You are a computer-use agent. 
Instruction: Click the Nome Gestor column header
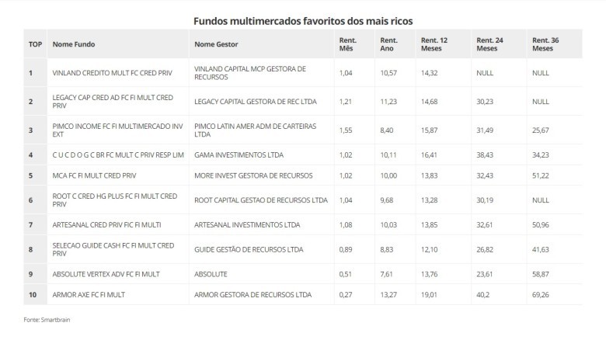(216, 44)
